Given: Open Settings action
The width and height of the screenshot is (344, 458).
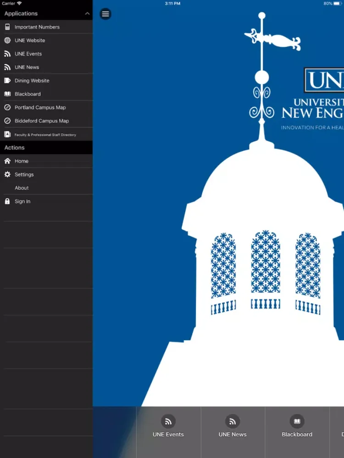Looking at the screenshot, I should point(46,174).
